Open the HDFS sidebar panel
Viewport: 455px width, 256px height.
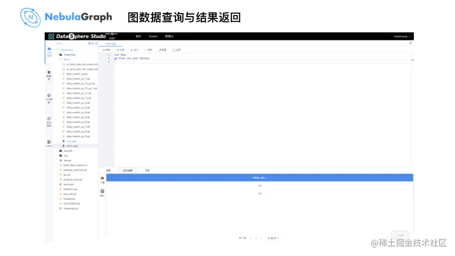[49, 144]
